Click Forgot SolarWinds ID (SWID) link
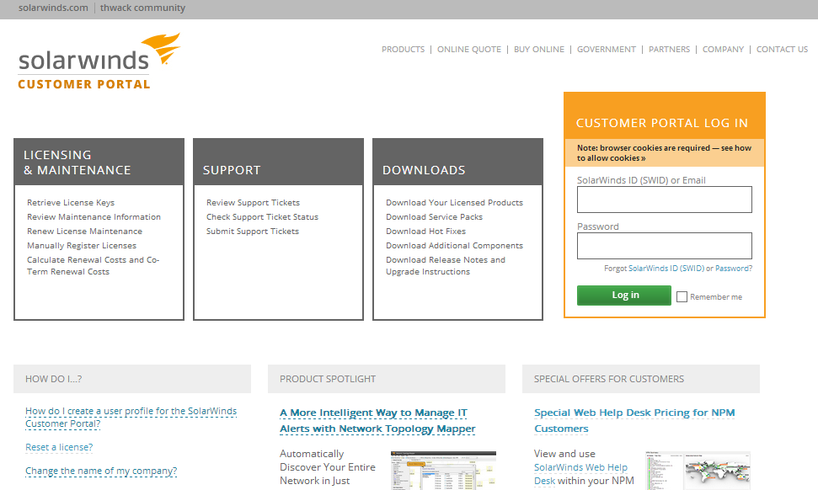Screen dimensions: 818x490 (x=666, y=268)
